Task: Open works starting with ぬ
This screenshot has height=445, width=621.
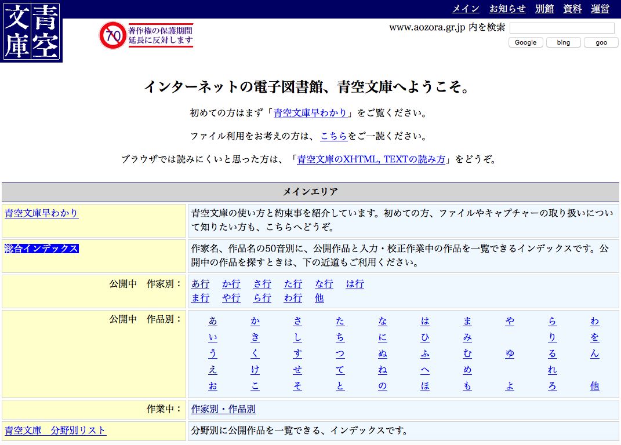Action: tap(383, 353)
